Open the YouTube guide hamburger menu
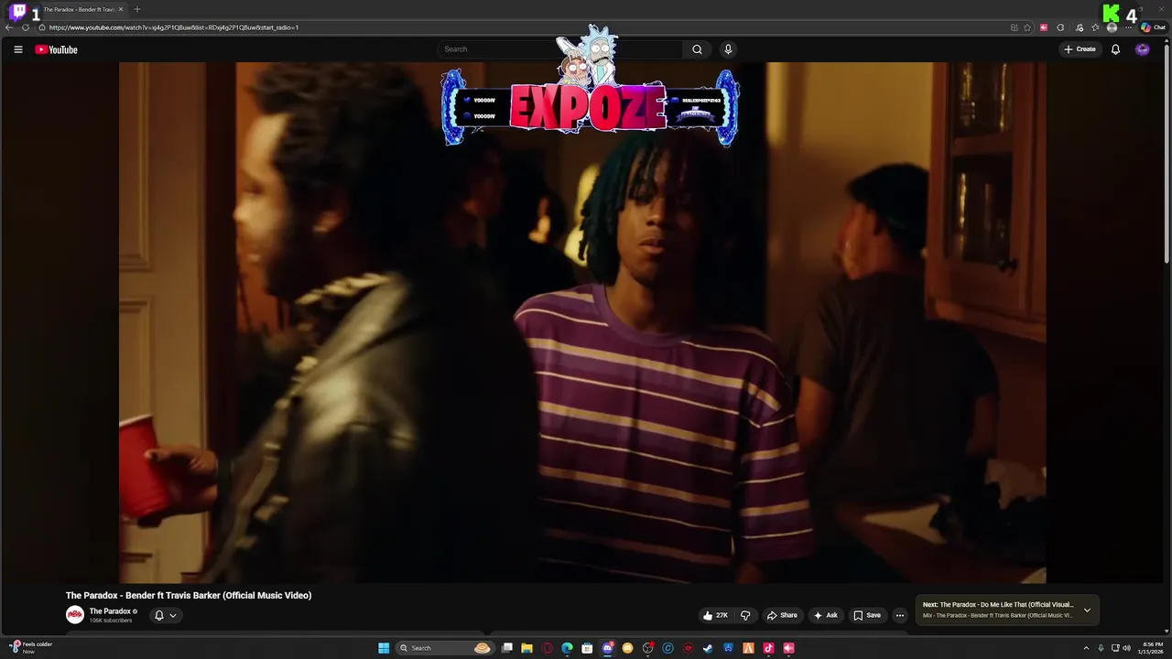This screenshot has width=1172, height=659. click(x=17, y=49)
